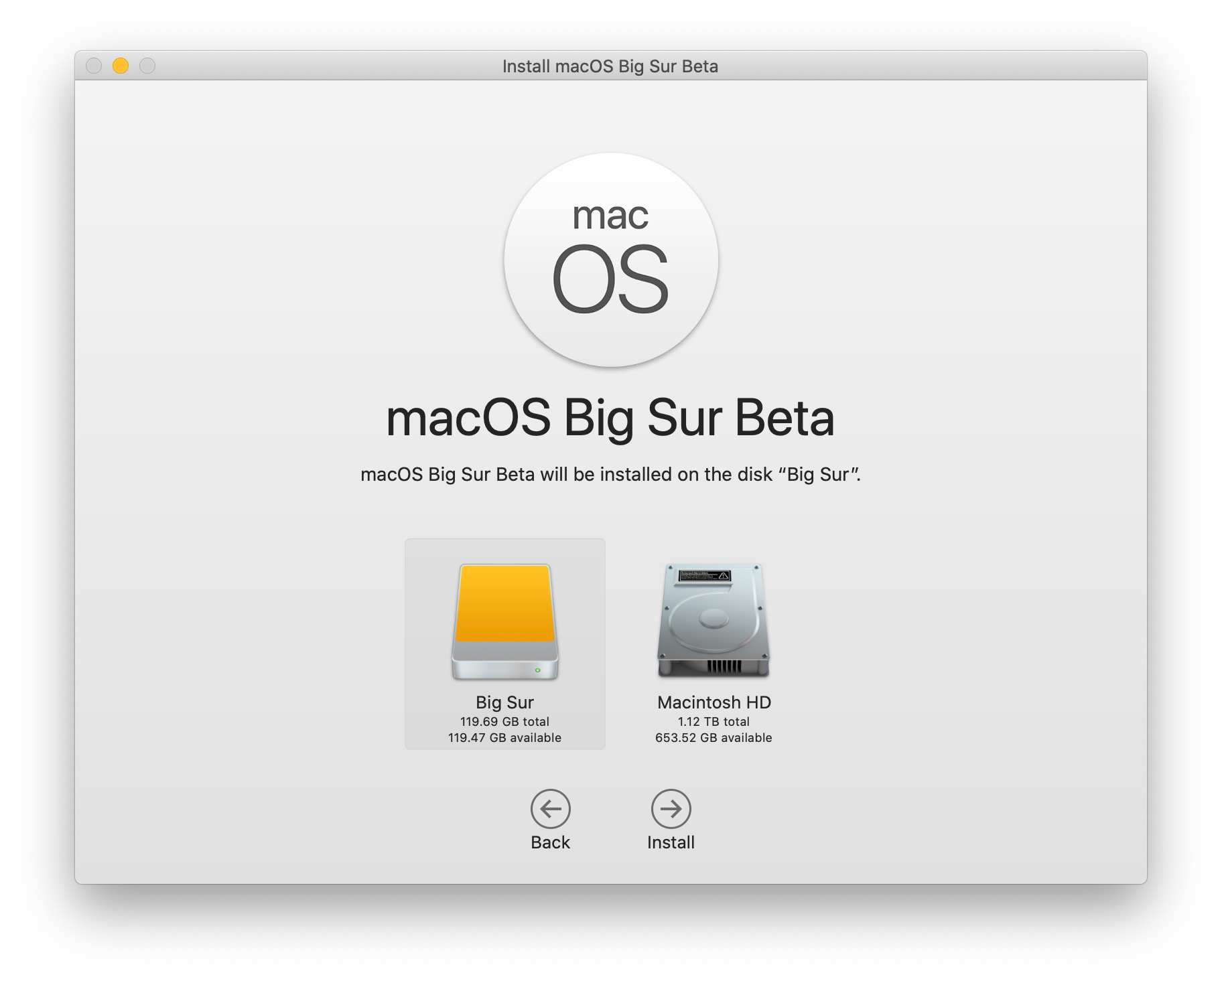1222x983 pixels.
Task: Click the Back arrow circle icon
Action: [x=550, y=809]
